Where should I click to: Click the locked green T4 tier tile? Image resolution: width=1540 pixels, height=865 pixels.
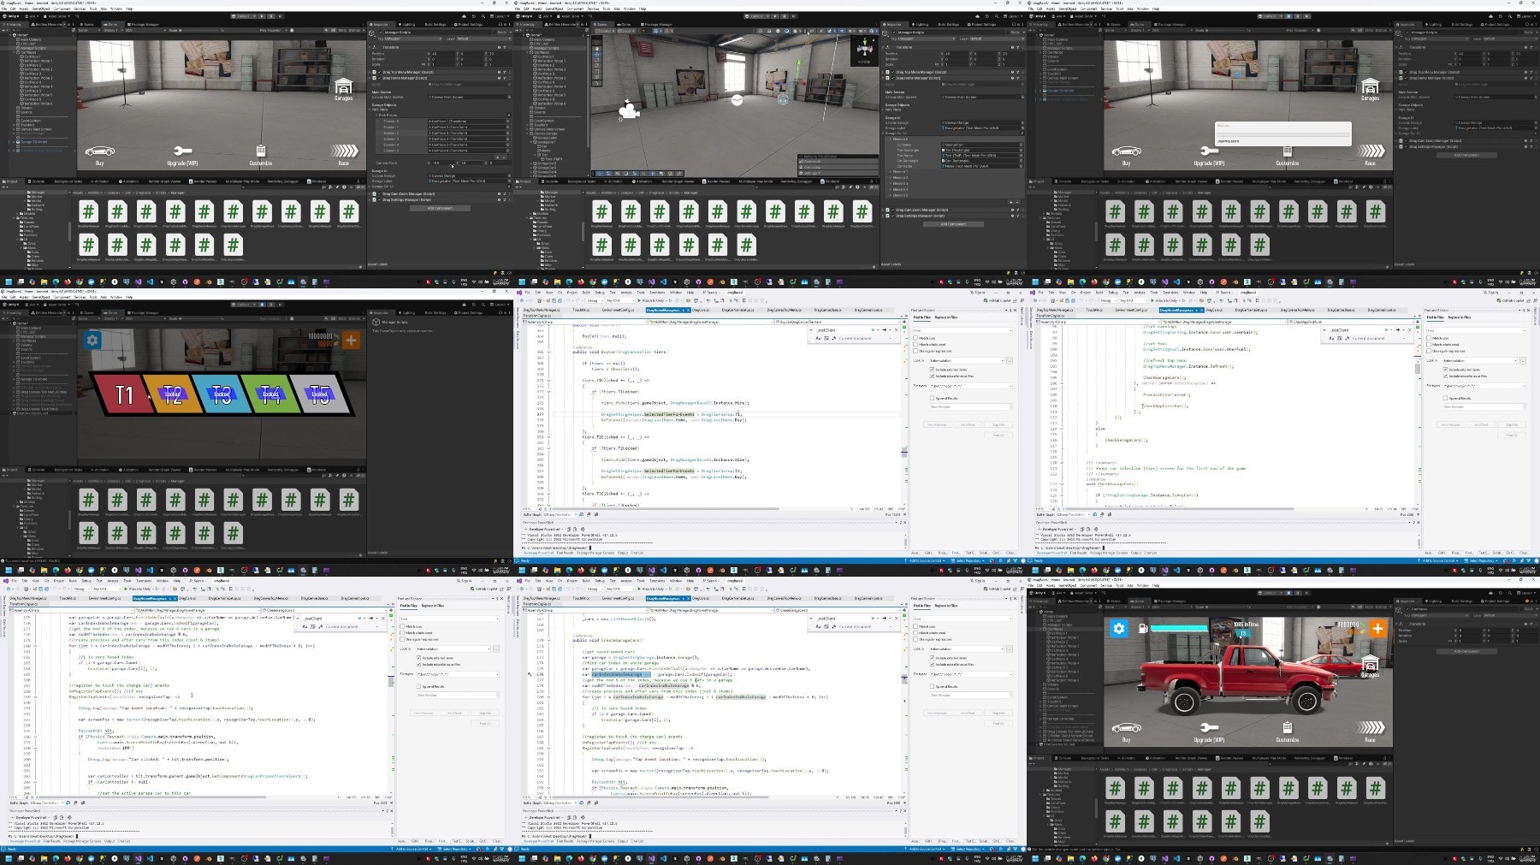coord(271,394)
